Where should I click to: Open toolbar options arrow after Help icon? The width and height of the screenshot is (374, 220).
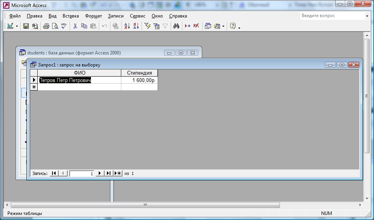(x=239, y=28)
